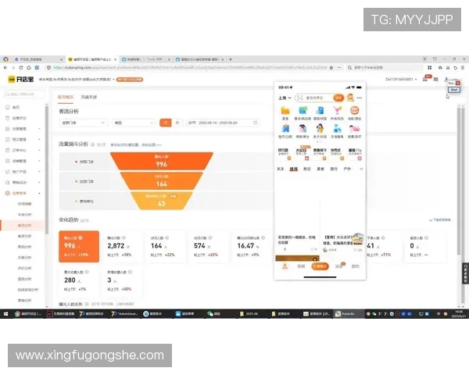The height and width of the screenshot is (375, 469).
Task: Tap the avatar icon beside phone search
Action: click(x=350, y=98)
